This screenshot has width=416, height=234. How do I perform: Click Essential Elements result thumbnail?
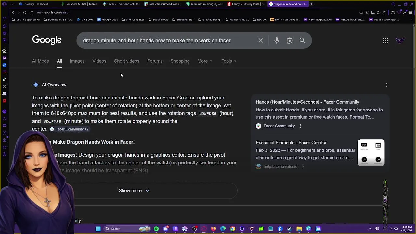click(371, 153)
